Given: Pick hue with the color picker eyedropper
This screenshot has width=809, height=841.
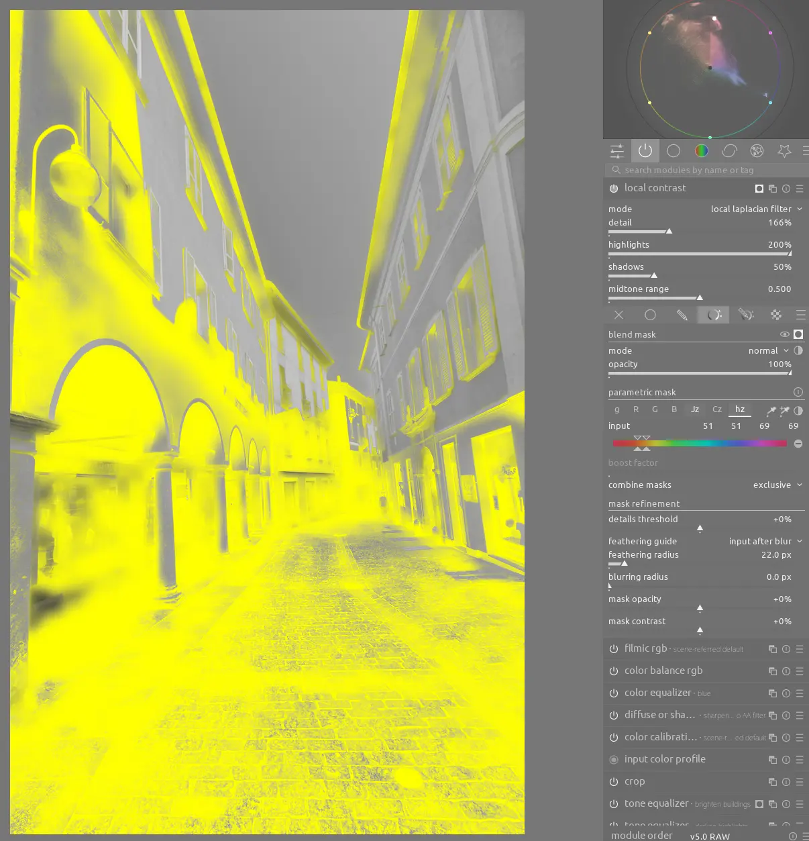Looking at the screenshot, I should pyautogui.click(x=770, y=409).
